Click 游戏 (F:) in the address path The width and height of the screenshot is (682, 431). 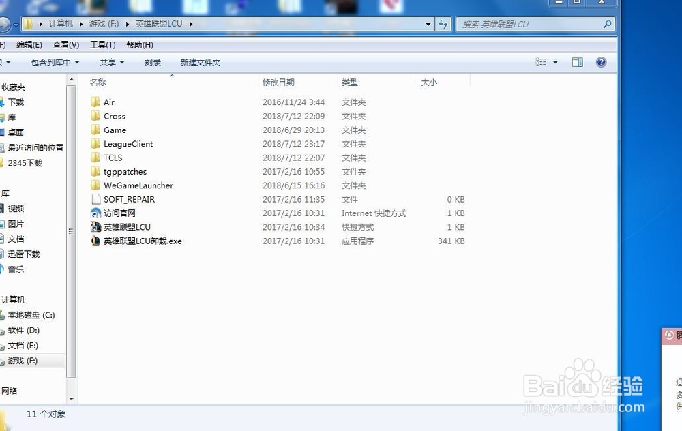pos(104,23)
